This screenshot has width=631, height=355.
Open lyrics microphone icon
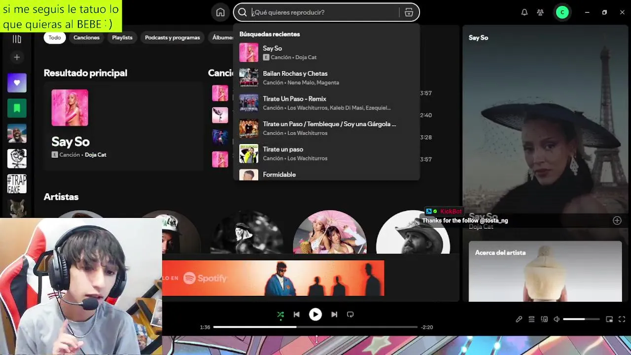(x=519, y=319)
